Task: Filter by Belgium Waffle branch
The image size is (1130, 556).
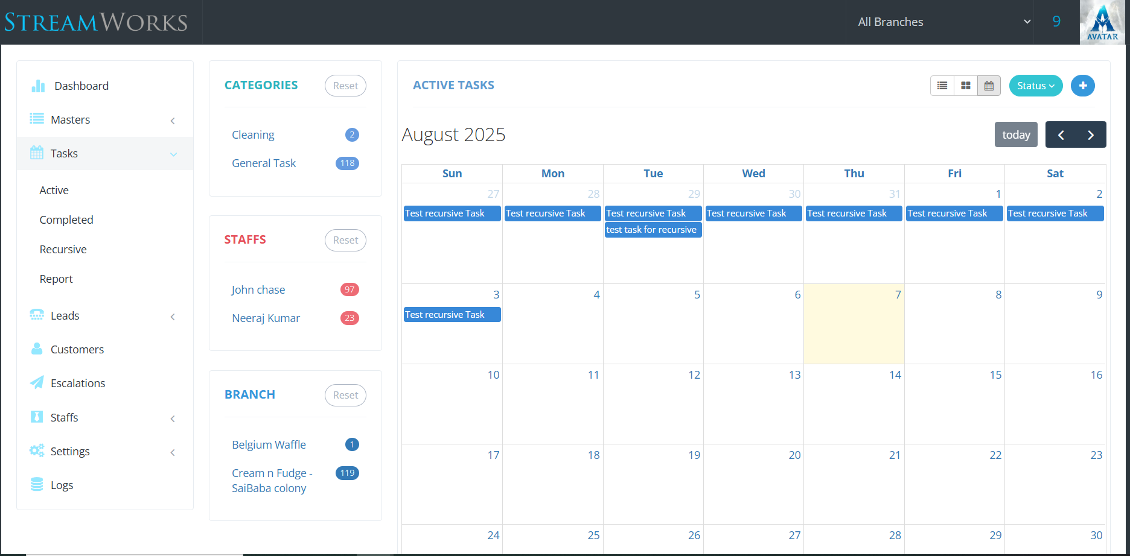Action: [x=269, y=445]
